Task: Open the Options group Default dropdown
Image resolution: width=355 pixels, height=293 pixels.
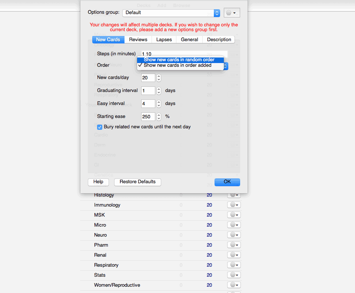Action: 171,13
